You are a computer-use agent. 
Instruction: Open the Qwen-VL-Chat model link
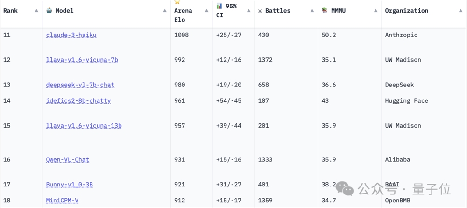pyautogui.click(x=67, y=159)
